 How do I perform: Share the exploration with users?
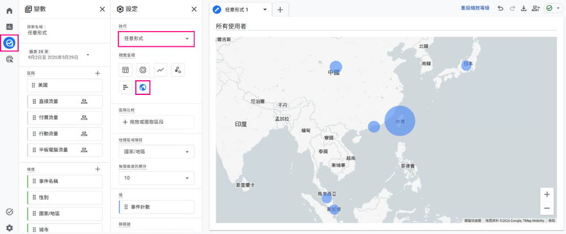click(535, 8)
